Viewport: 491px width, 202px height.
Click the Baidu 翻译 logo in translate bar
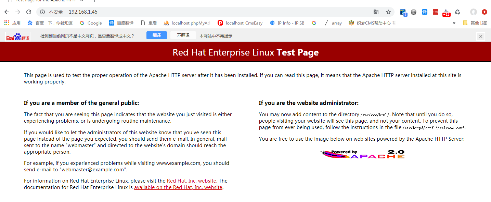tap(18, 36)
